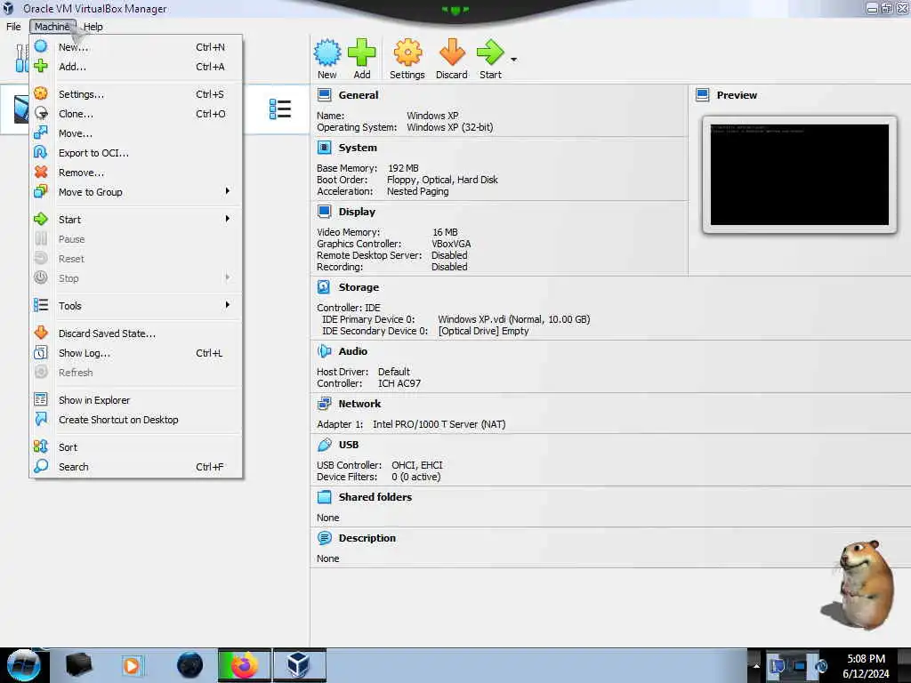Click the VM preview thumbnail screen
Viewport: 911px width, 683px height.
pos(800,174)
